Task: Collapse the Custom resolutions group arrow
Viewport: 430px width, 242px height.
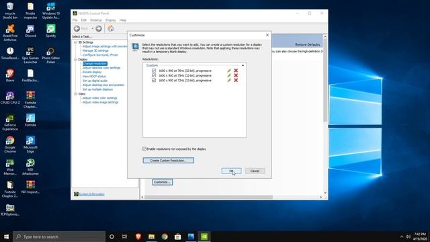Action: pos(243,65)
